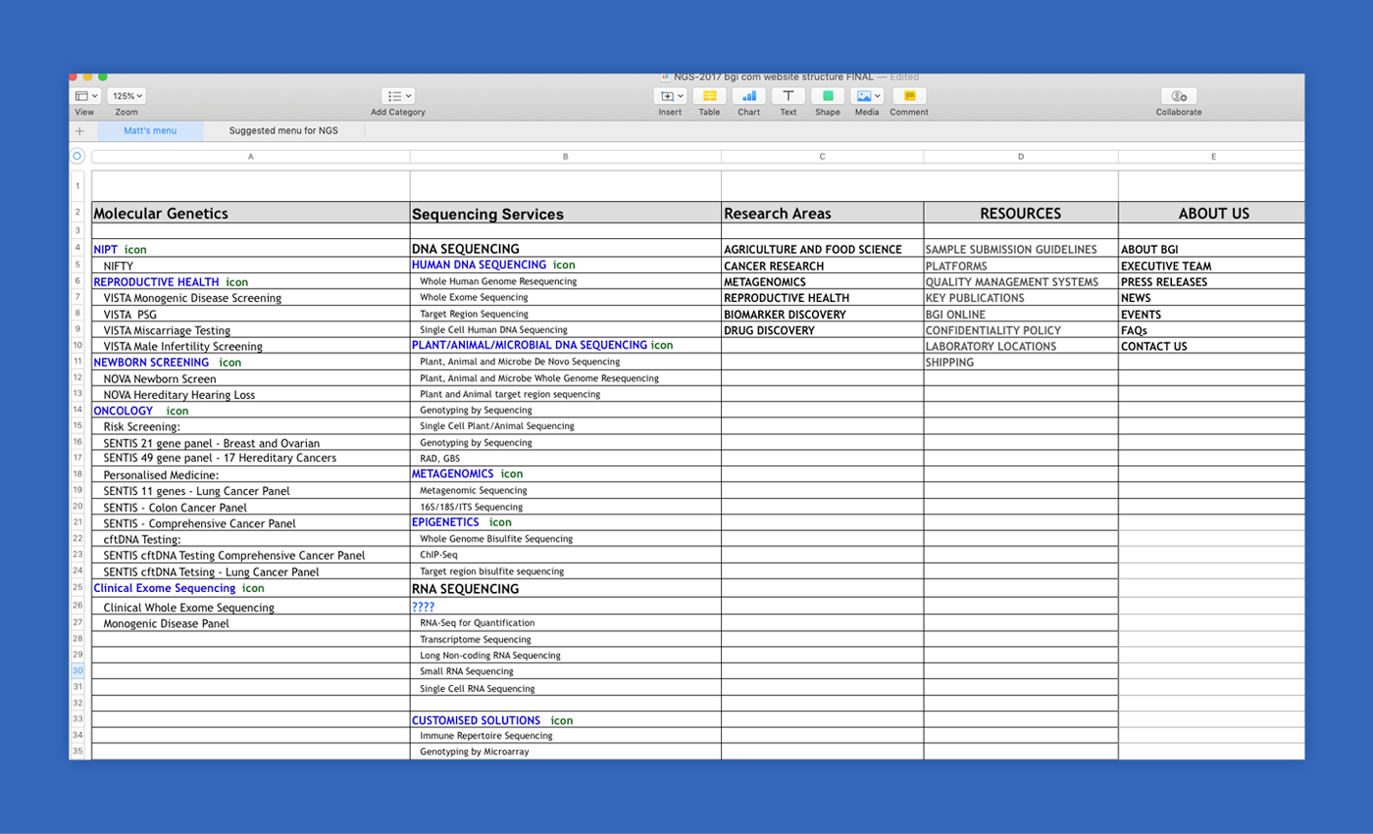Select the NEWBORN SCREENING icon cell
Image resolution: width=1373 pixels, height=834 pixels.
point(251,363)
